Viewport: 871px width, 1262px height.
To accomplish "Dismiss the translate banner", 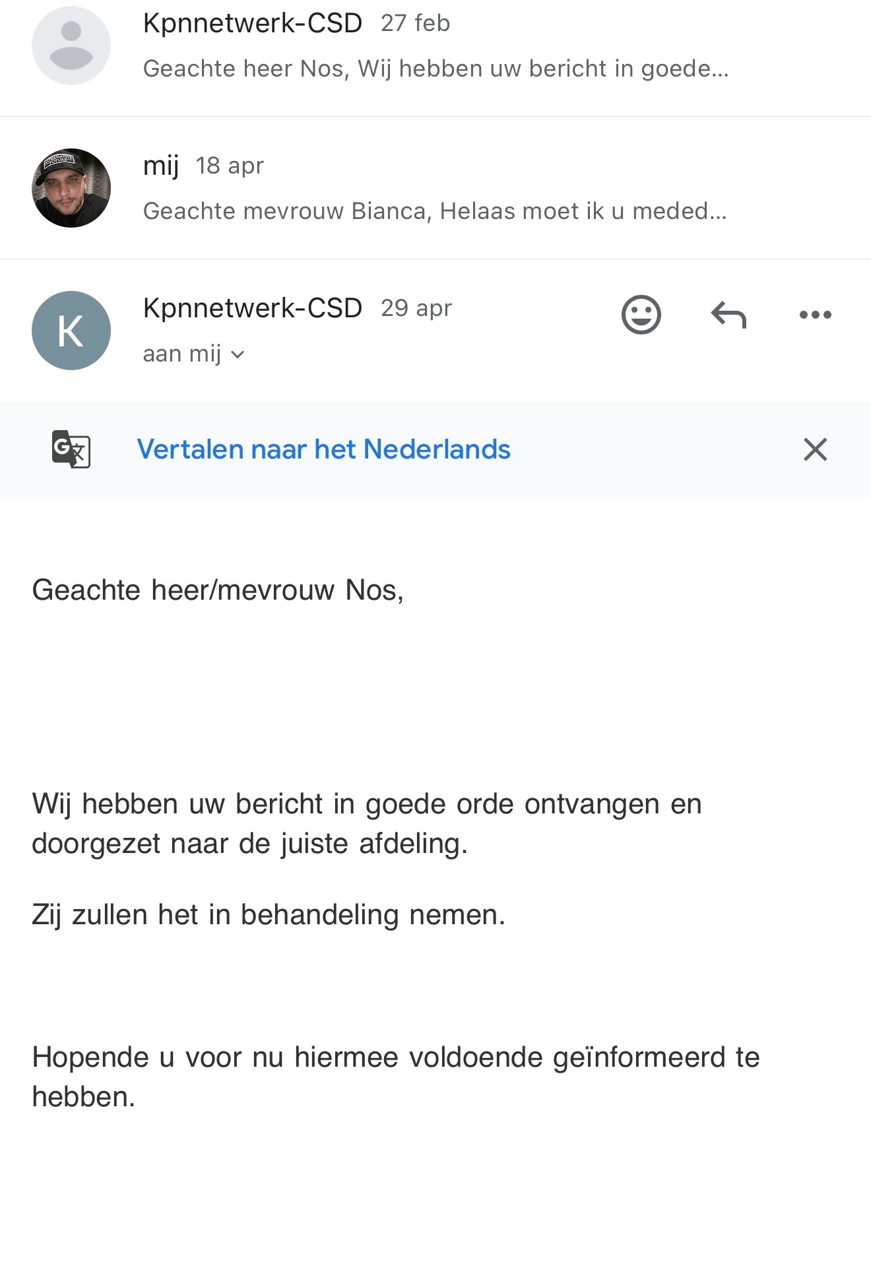I will click(x=815, y=449).
